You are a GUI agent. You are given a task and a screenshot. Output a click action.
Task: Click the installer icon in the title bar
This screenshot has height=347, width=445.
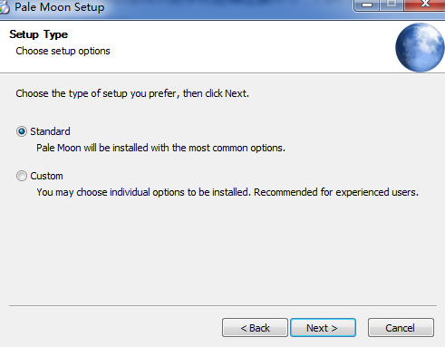coord(4,7)
